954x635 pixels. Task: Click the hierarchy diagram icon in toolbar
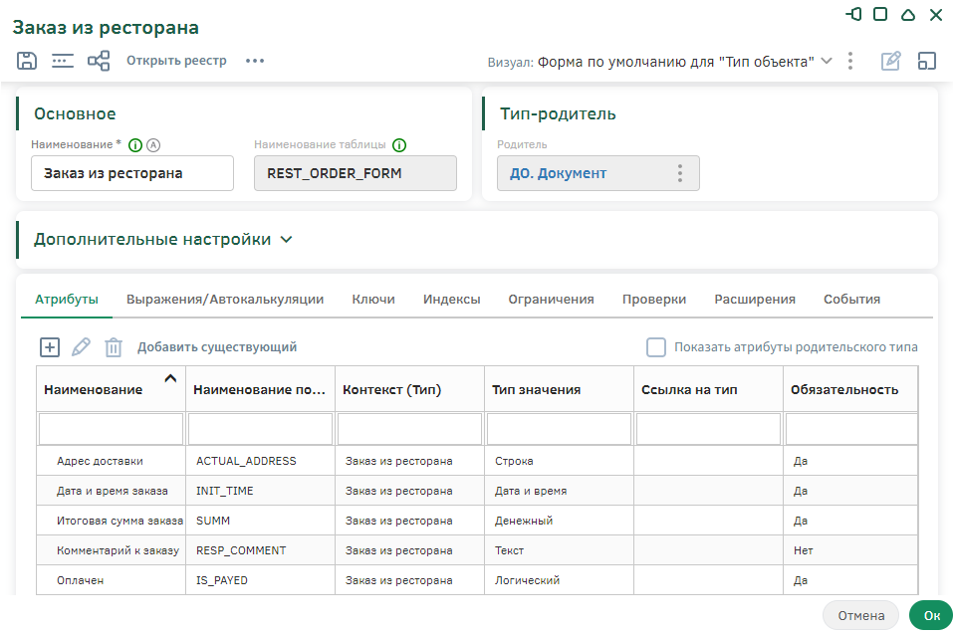99,61
